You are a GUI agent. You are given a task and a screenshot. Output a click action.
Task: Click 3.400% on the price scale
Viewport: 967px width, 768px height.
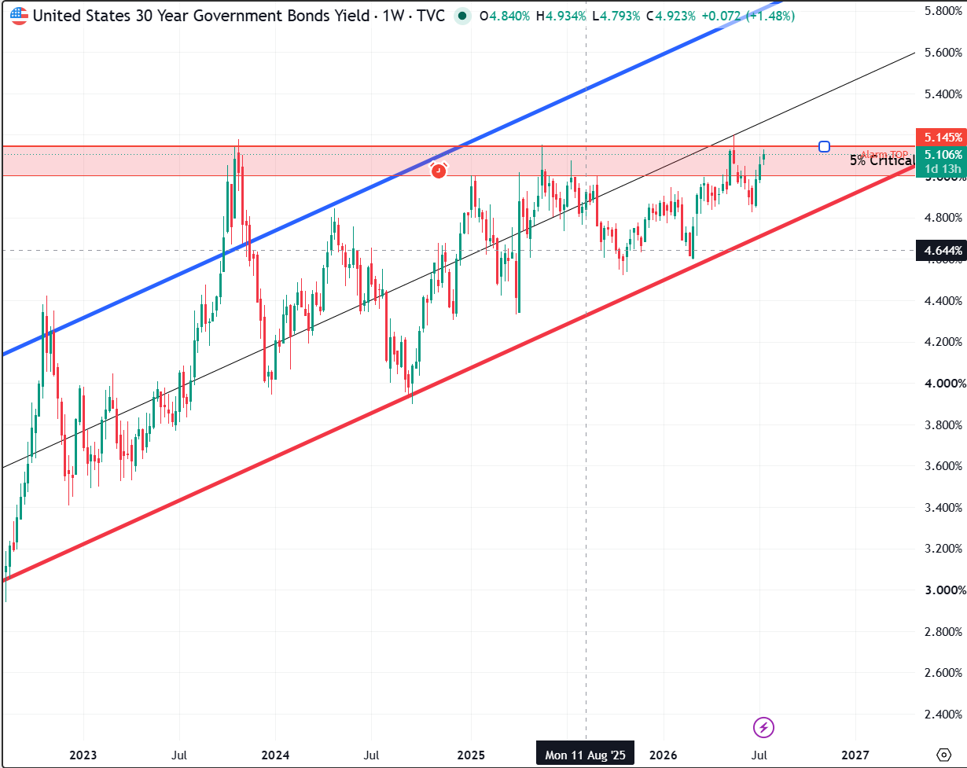point(943,507)
